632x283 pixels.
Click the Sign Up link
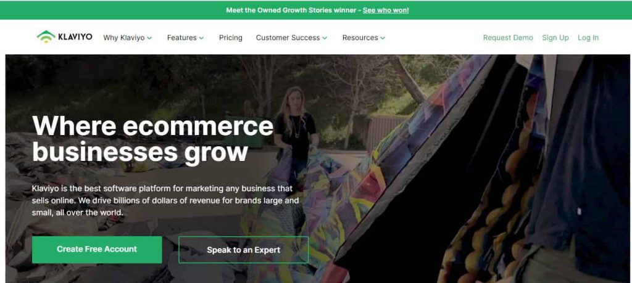pyautogui.click(x=555, y=38)
